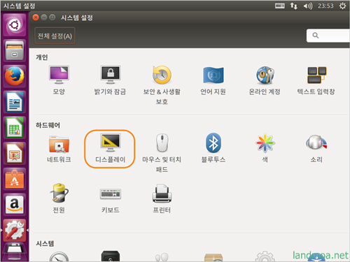Open 보안 & 사생활 보호 settings
The height and width of the screenshot is (262, 350).
(162, 85)
